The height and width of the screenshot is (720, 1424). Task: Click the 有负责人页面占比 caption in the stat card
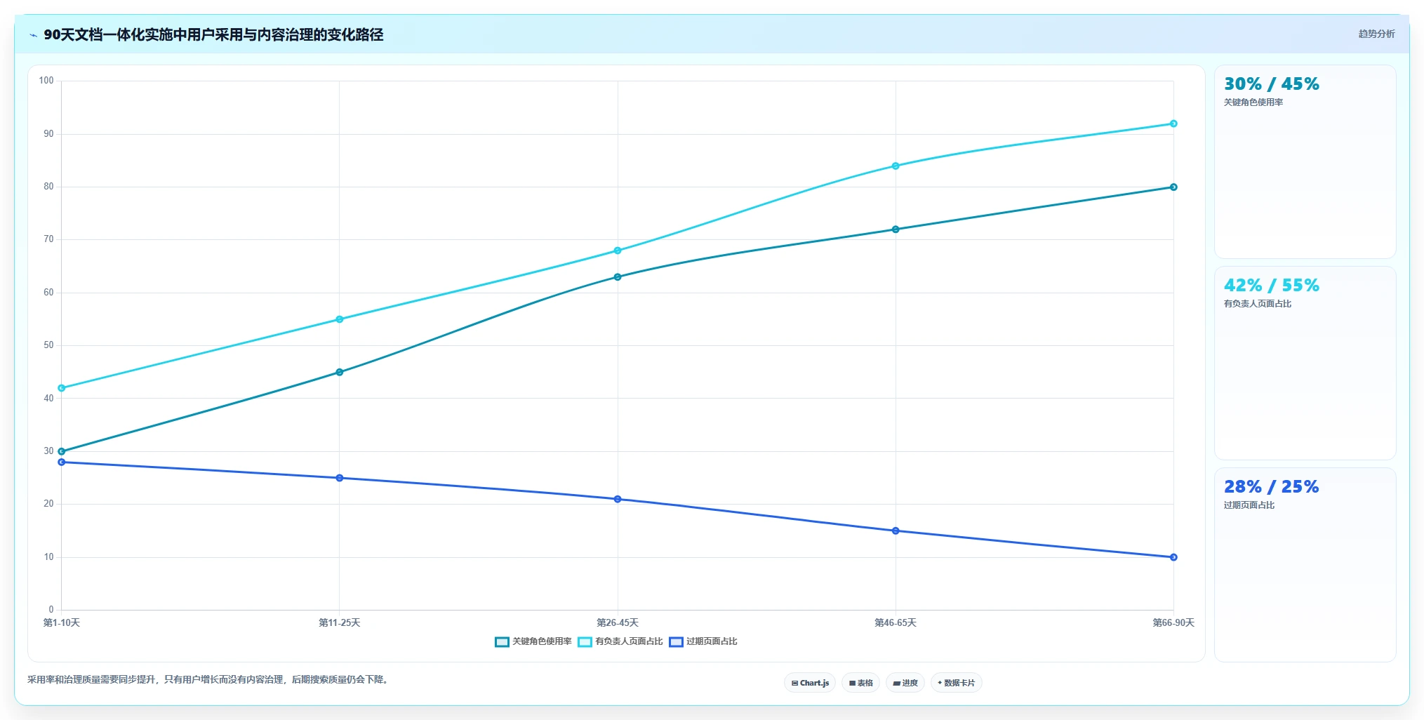pyautogui.click(x=1258, y=304)
